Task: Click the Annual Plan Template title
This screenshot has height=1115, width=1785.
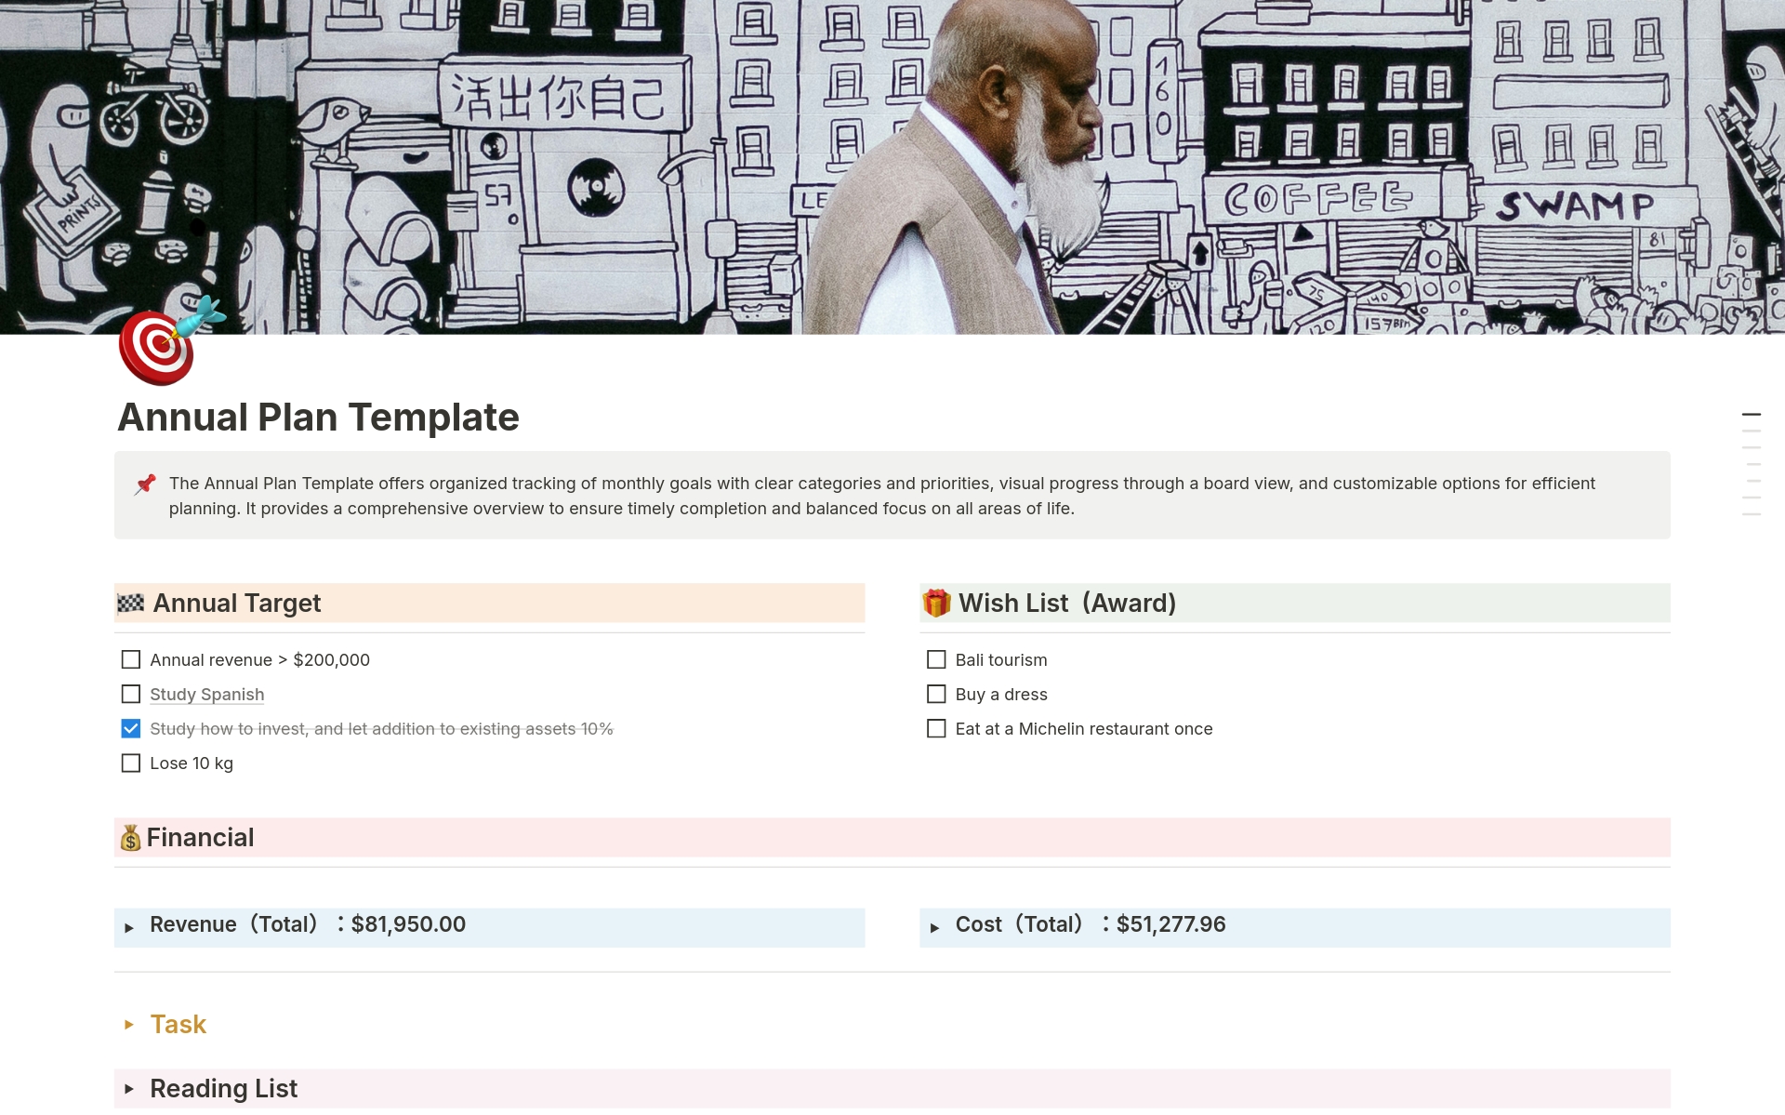Action: 318,418
